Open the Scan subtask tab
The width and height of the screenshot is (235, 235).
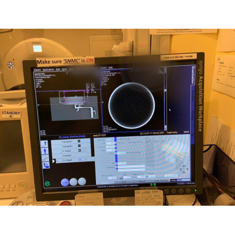124,182
